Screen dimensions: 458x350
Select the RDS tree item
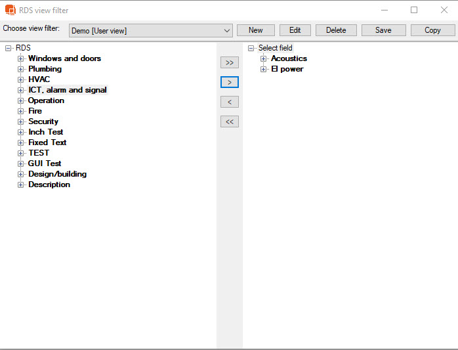tap(23, 48)
